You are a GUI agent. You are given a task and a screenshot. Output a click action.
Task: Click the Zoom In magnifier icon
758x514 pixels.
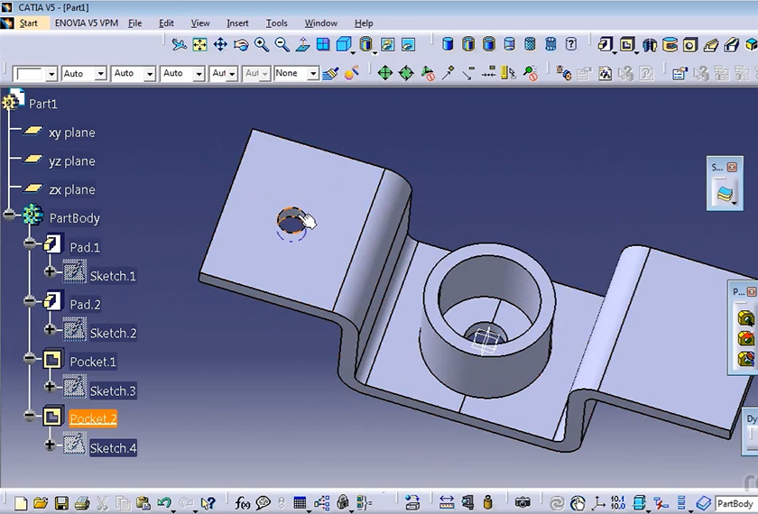[x=262, y=44]
